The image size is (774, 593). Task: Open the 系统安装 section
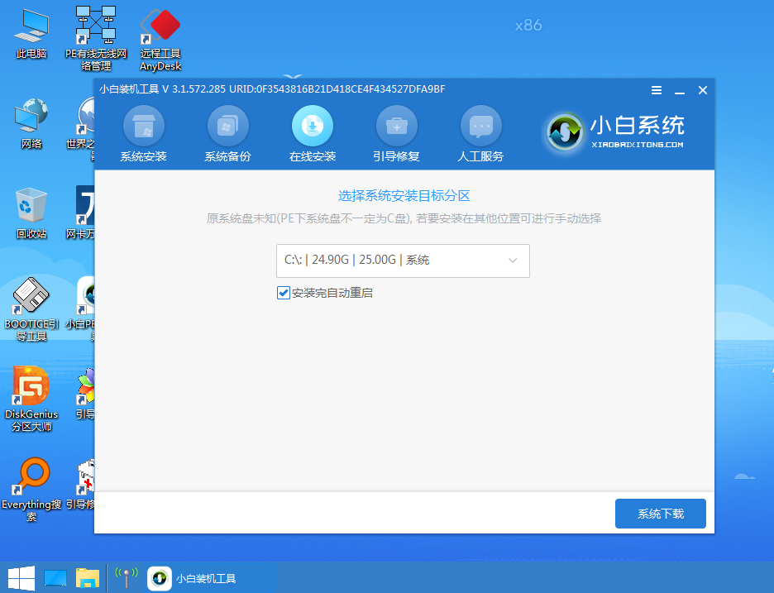point(144,134)
